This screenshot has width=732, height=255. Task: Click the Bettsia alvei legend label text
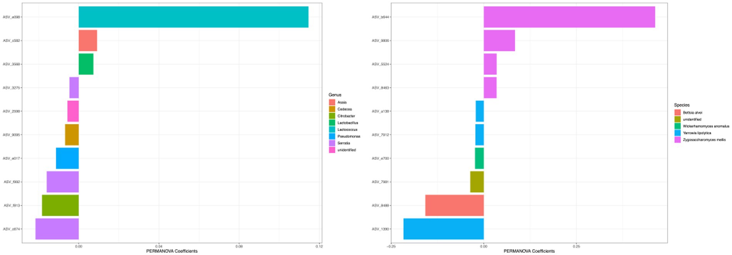[693, 113]
